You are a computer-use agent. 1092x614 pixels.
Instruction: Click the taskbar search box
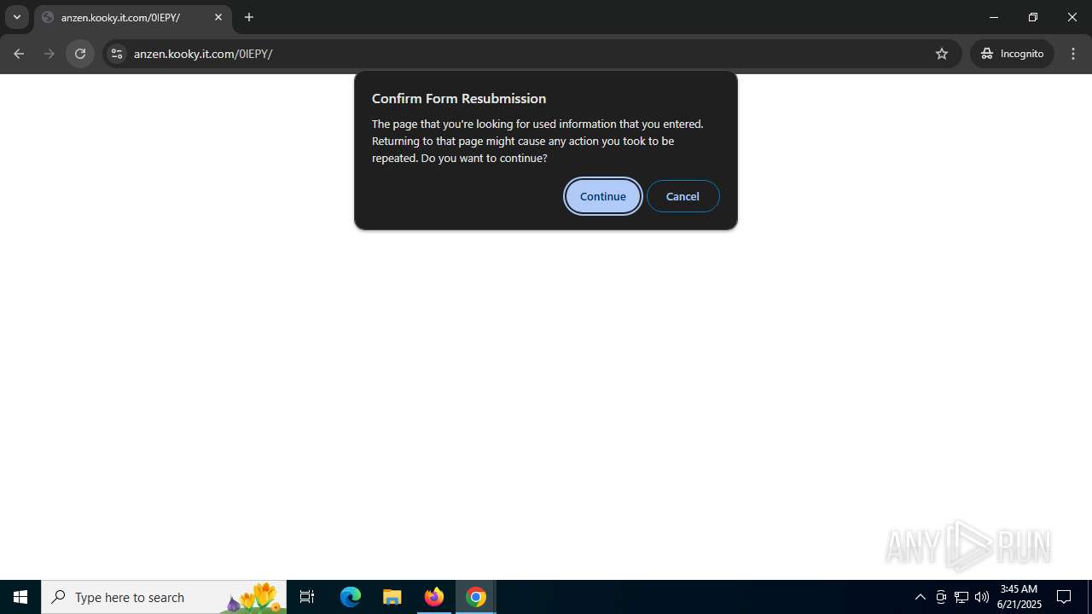(x=164, y=597)
